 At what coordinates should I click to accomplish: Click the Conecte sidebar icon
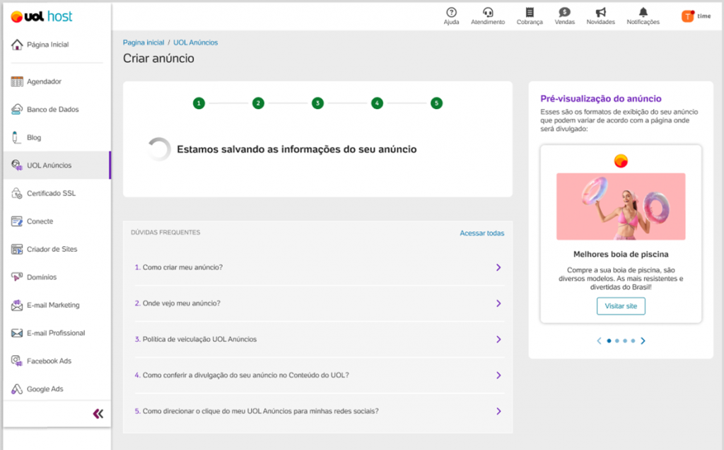click(17, 221)
